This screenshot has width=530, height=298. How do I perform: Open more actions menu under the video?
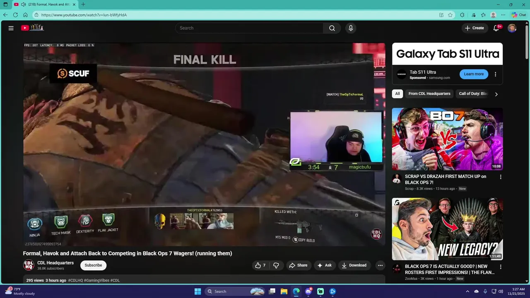(x=380, y=265)
